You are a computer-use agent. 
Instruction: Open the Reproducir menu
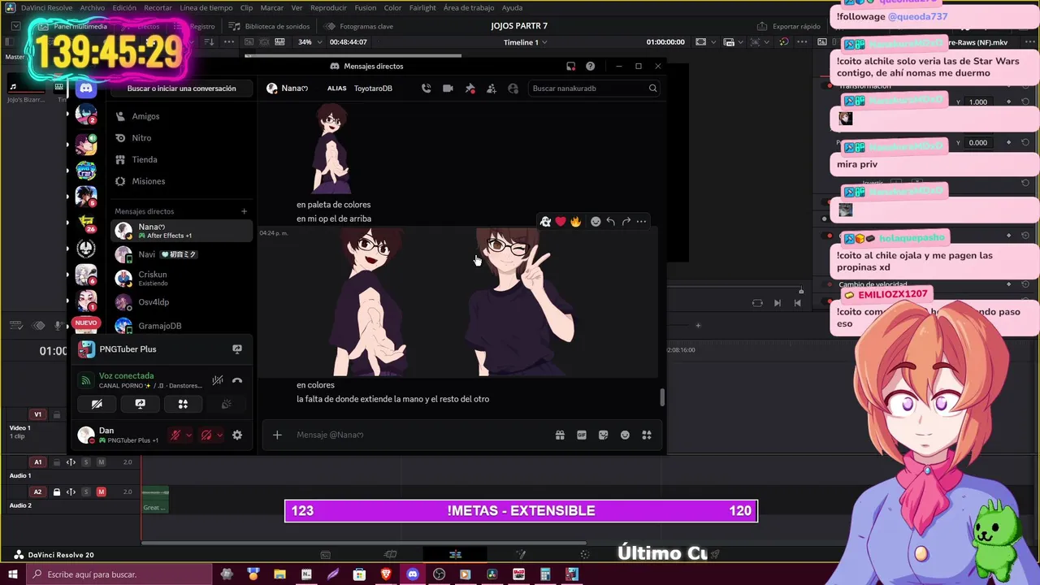tap(328, 7)
